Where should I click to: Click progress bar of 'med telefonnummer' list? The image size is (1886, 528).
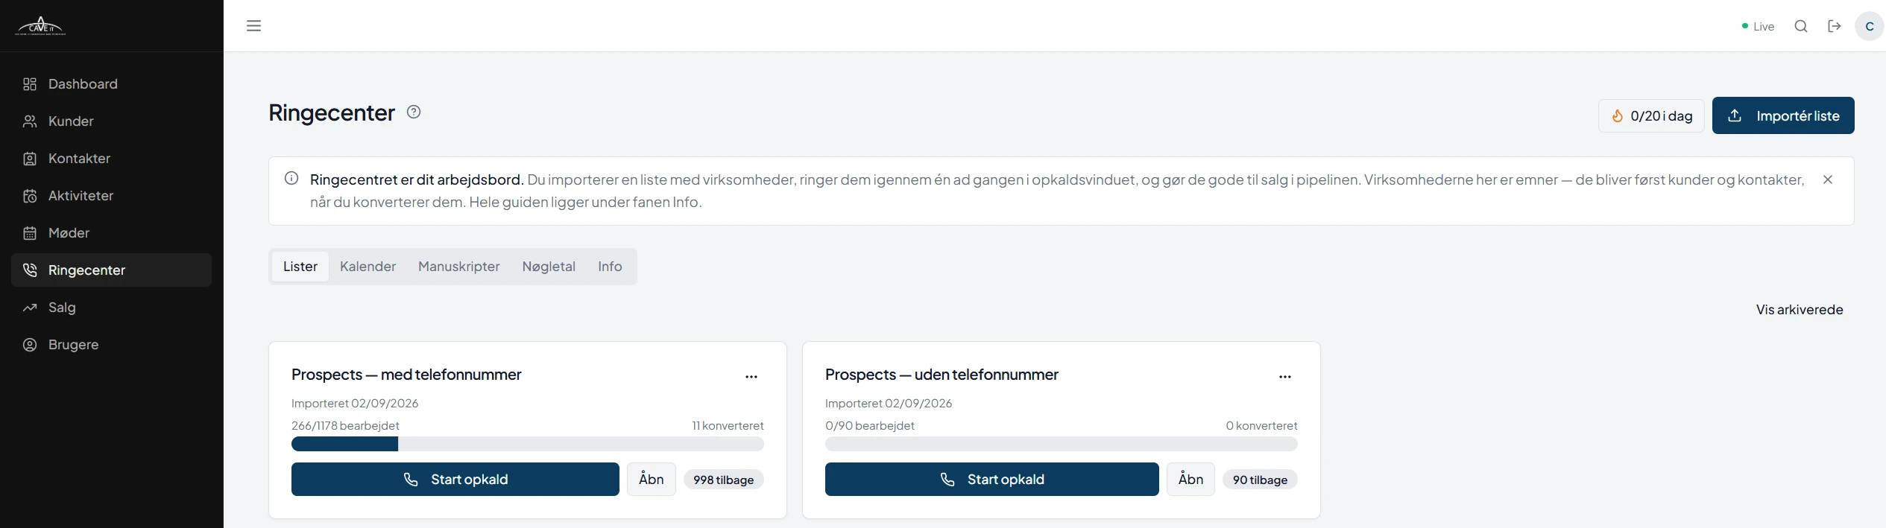click(528, 444)
